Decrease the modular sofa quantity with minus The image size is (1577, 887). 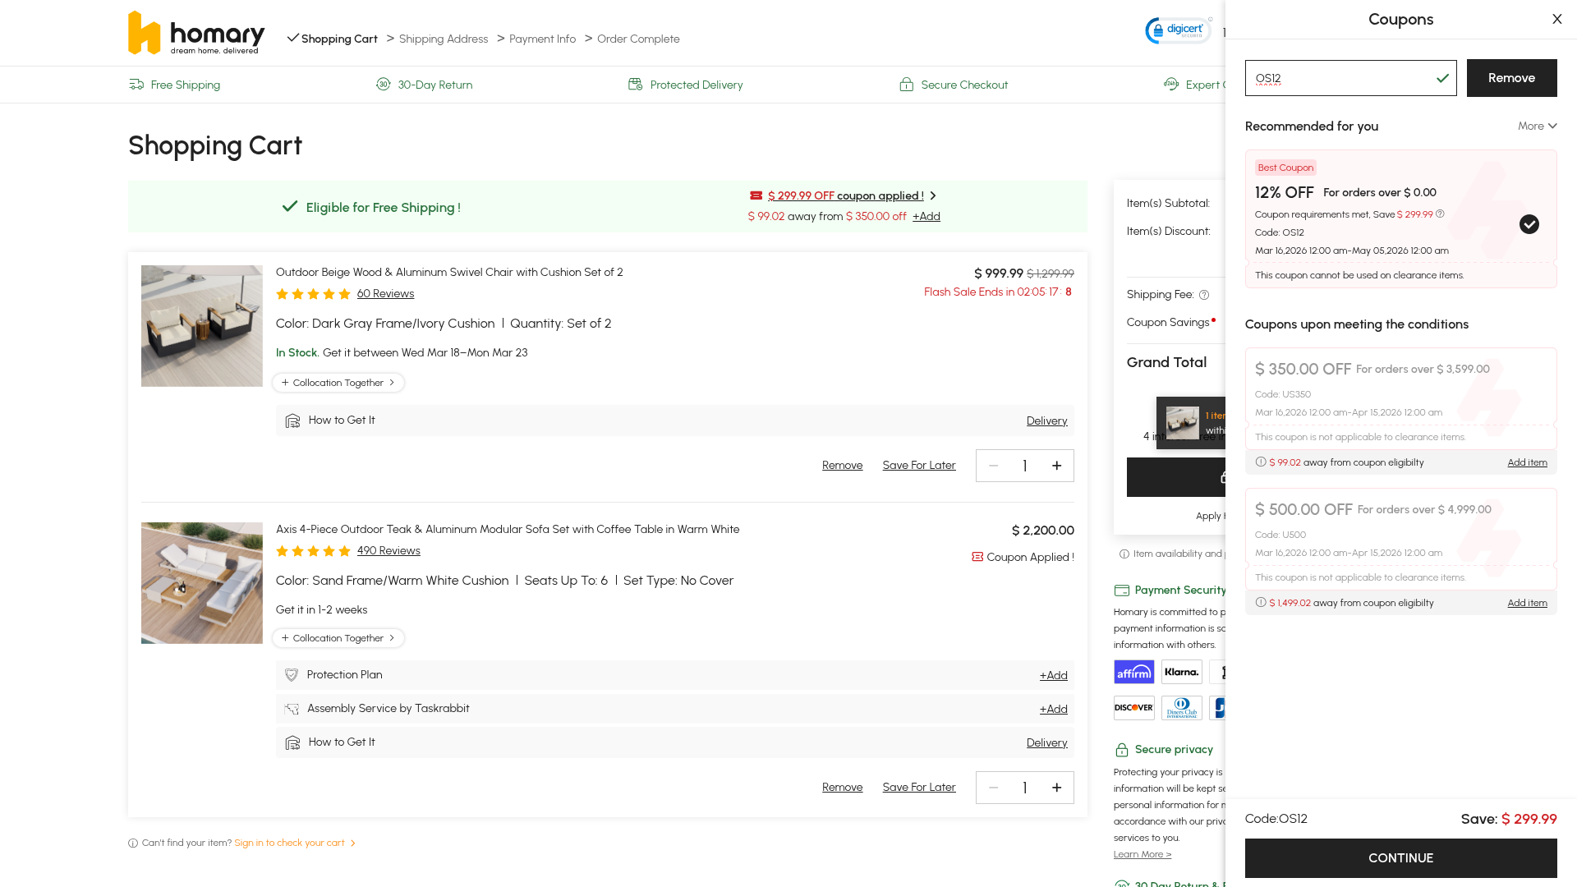click(x=993, y=788)
